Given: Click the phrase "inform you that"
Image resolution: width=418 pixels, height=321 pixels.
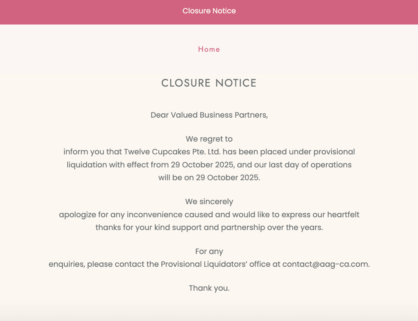Looking at the screenshot, I should [x=93, y=152].
